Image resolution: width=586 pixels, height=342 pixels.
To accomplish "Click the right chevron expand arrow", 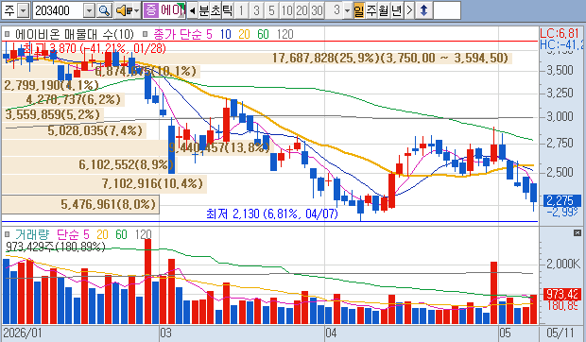I will (409, 10).
